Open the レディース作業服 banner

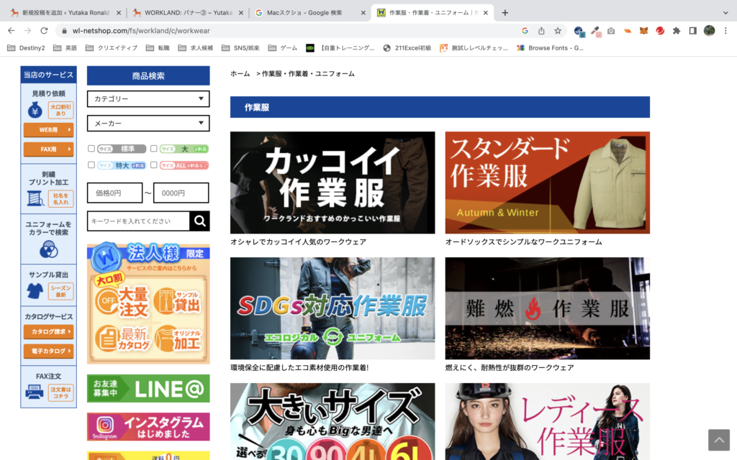click(548, 421)
